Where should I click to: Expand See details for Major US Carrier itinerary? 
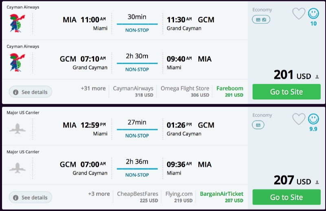pyautogui.click(x=31, y=198)
